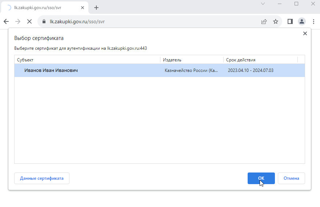Click the Субъект column header
320x207 pixels.
pos(87,60)
